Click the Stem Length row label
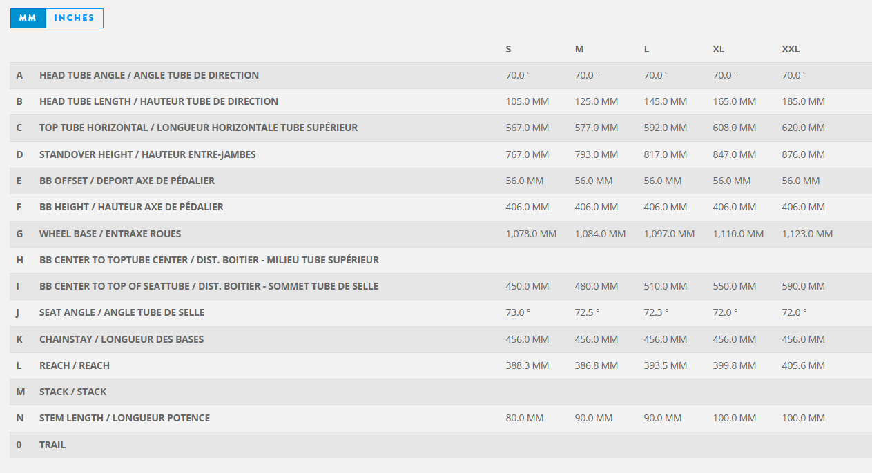The height and width of the screenshot is (473, 872). [124, 418]
